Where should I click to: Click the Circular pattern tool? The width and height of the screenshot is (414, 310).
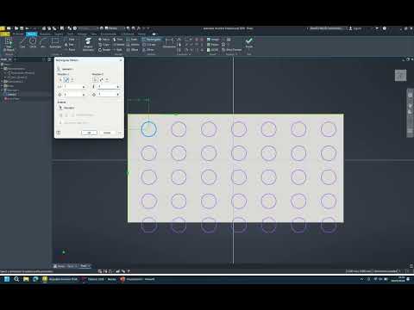(x=149, y=45)
